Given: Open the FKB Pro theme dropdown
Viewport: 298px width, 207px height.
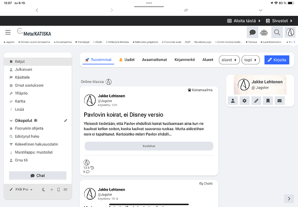Looking at the screenshot, I should point(21,190).
